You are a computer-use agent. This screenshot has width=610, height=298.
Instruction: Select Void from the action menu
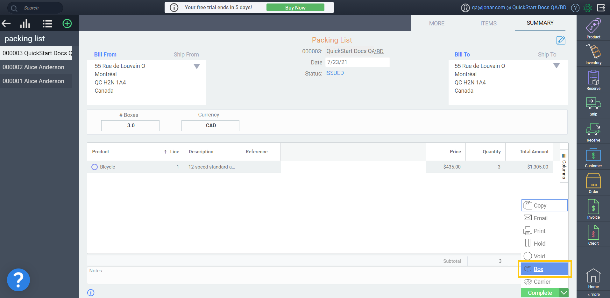click(544, 256)
